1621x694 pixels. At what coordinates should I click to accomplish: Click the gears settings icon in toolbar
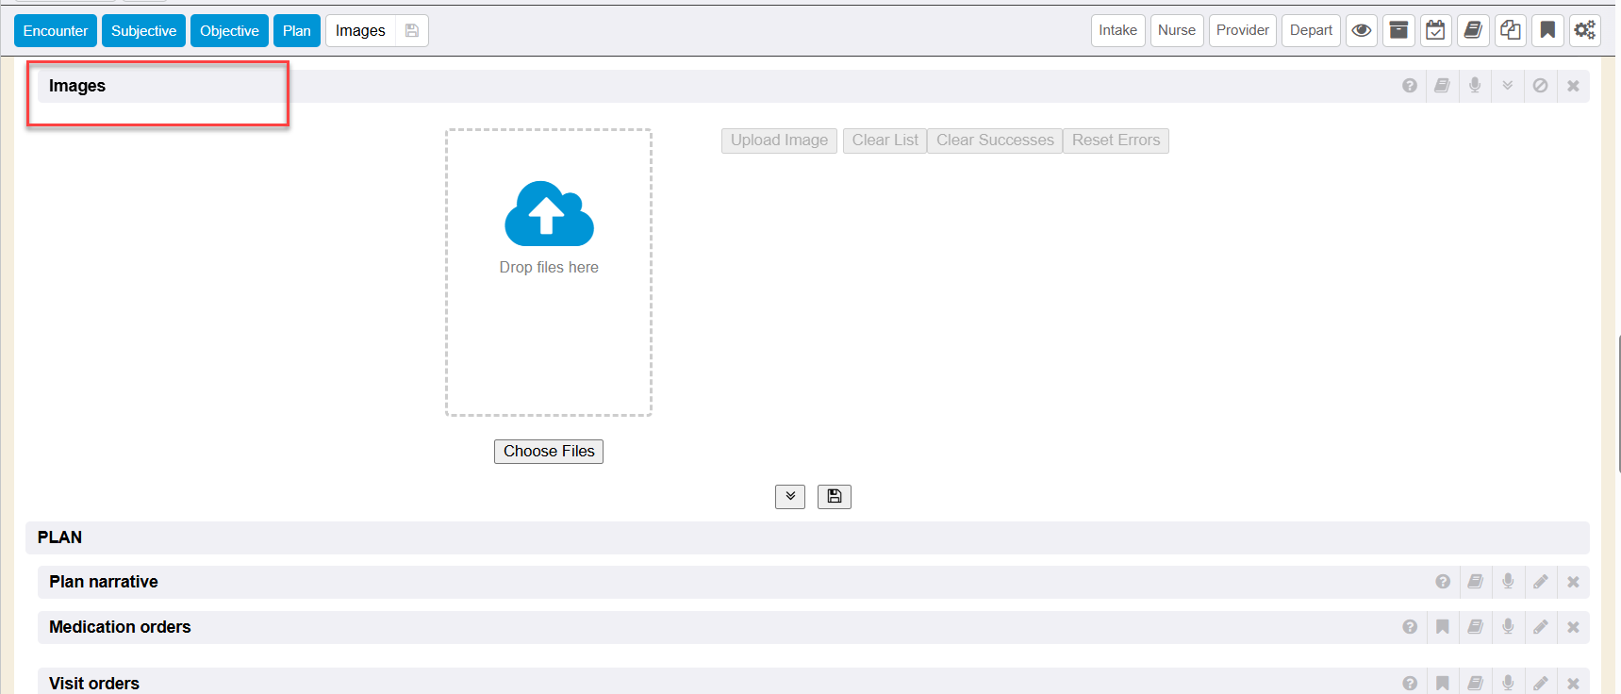point(1584,30)
